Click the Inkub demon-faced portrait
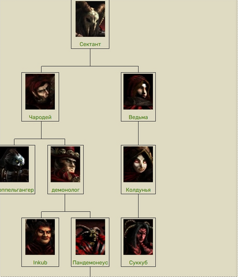238x277 pixels. [x=40, y=237]
